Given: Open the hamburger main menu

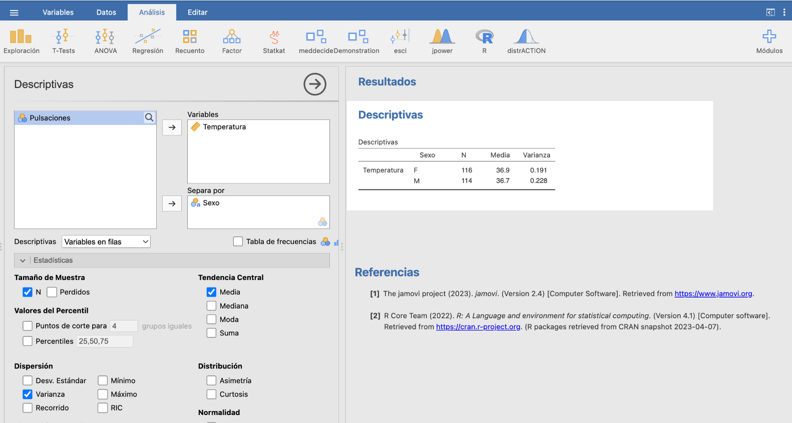Looking at the screenshot, I should [x=14, y=12].
